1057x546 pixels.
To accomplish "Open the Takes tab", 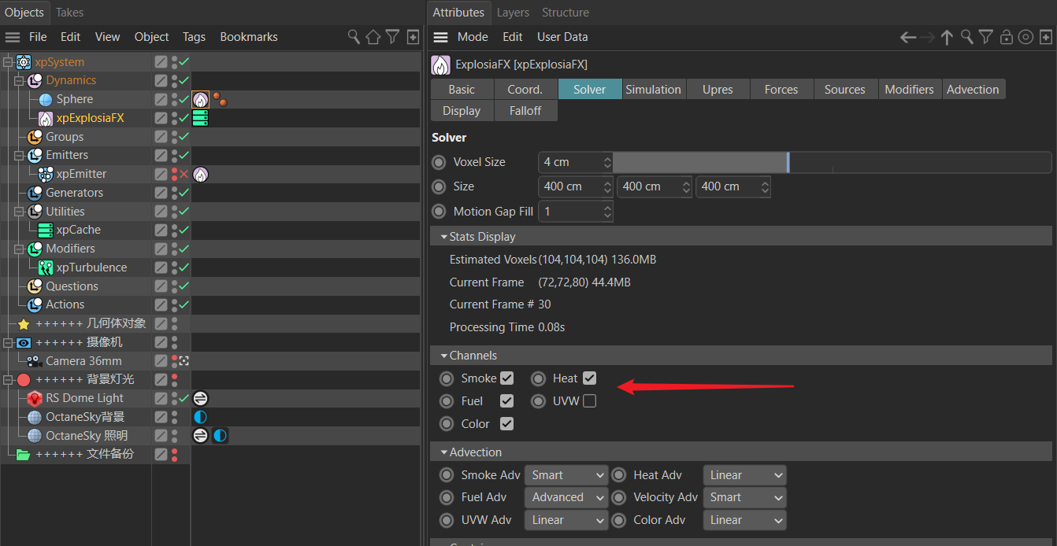I will click(70, 13).
